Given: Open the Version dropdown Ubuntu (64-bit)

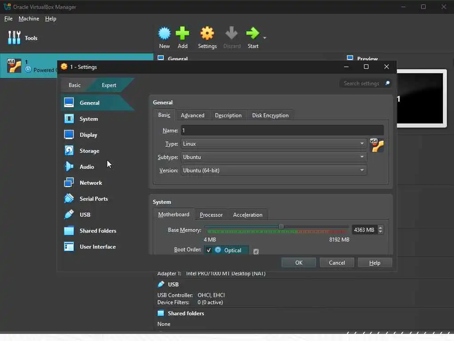Looking at the screenshot, I should coord(274,170).
